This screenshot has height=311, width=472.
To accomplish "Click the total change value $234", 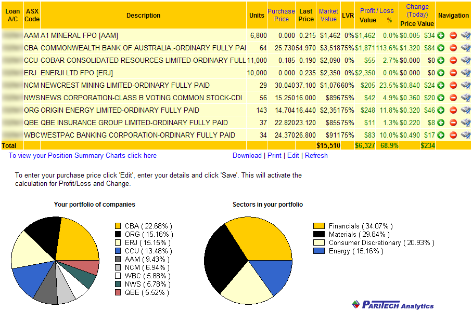I will click(427, 145).
